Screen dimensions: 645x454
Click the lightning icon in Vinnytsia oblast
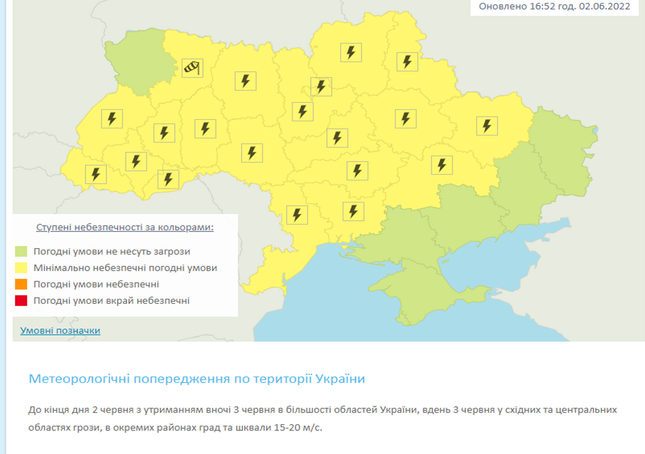[252, 153]
